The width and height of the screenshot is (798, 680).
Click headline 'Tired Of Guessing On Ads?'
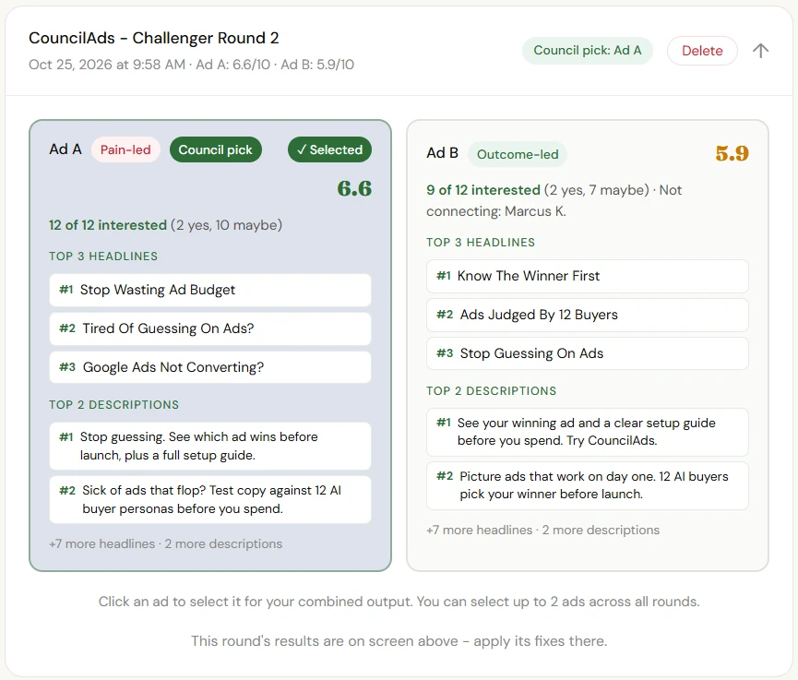pyautogui.click(x=210, y=328)
